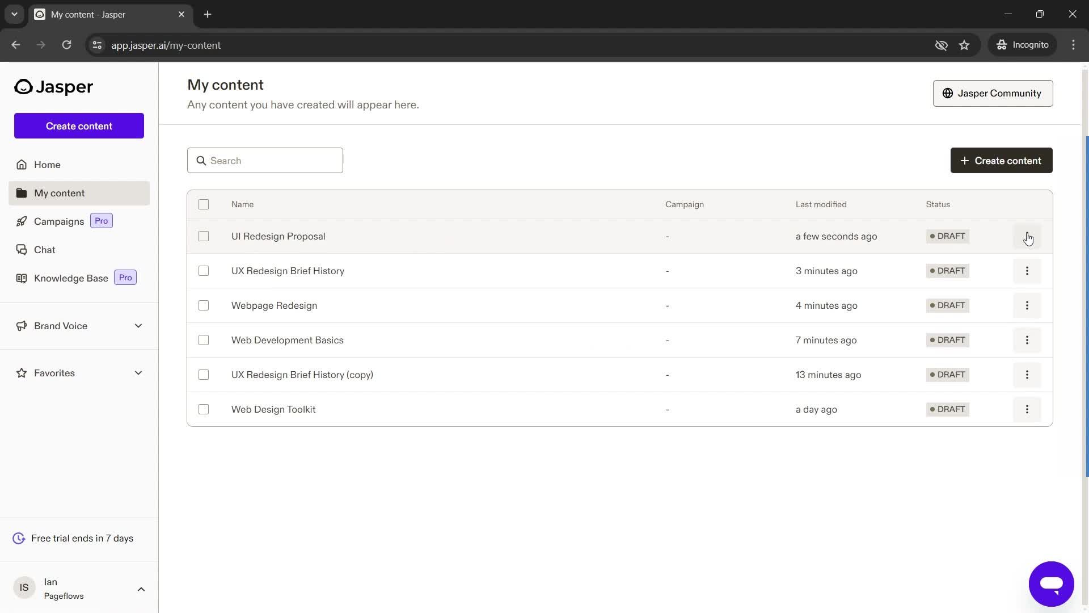Viewport: 1089px width, 613px height.
Task: Toggle select all content checkbox
Action: [204, 204]
